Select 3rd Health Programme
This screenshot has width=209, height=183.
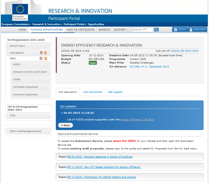[30, 87]
